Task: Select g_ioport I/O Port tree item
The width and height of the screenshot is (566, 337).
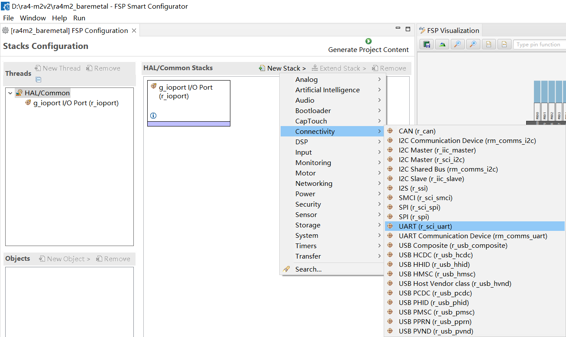Action: click(x=71, y=103)
